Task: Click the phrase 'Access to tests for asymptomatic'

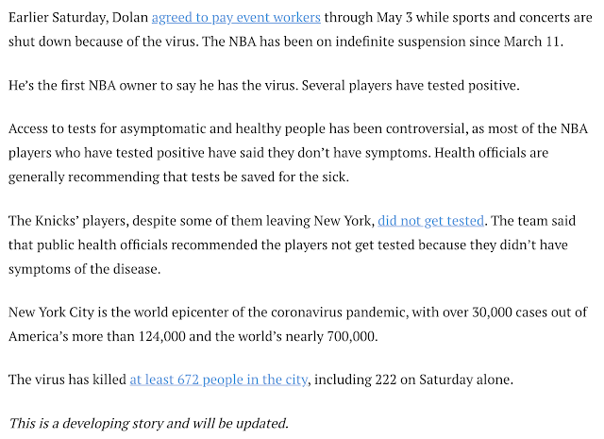Action: (x=107, y=128)
